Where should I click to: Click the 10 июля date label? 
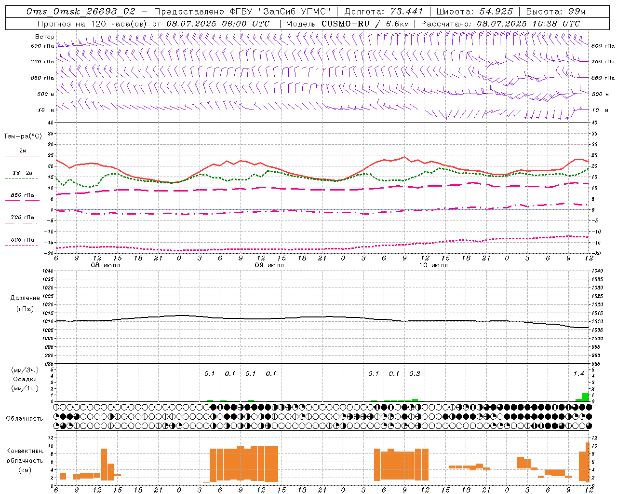point(433,265)
